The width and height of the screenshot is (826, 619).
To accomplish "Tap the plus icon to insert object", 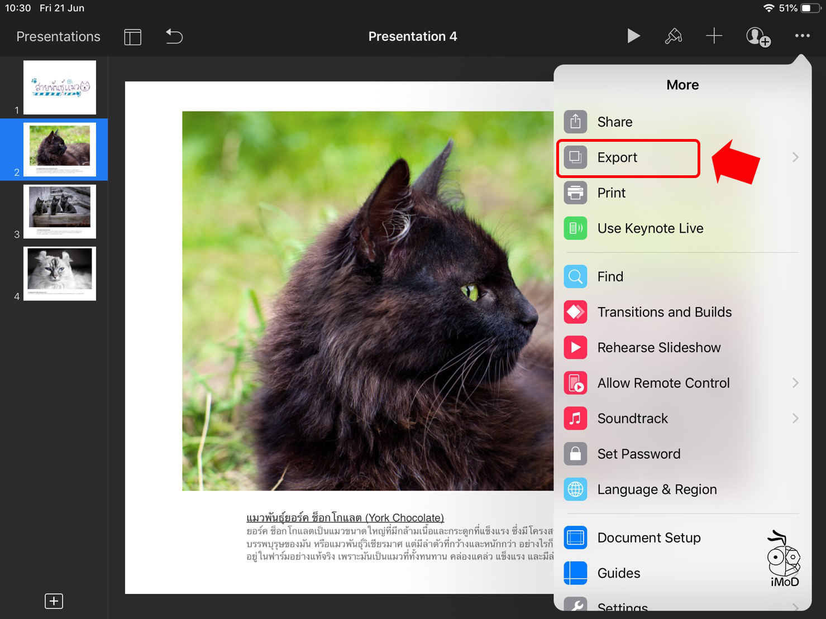I will [714, 36].
